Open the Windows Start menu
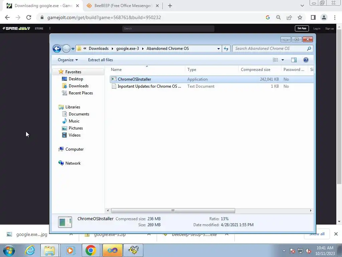 pyautogui.click(x=9, y=250)
